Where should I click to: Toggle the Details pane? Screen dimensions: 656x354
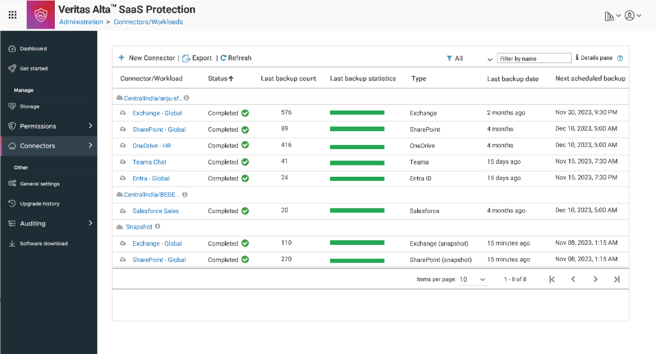594,58
